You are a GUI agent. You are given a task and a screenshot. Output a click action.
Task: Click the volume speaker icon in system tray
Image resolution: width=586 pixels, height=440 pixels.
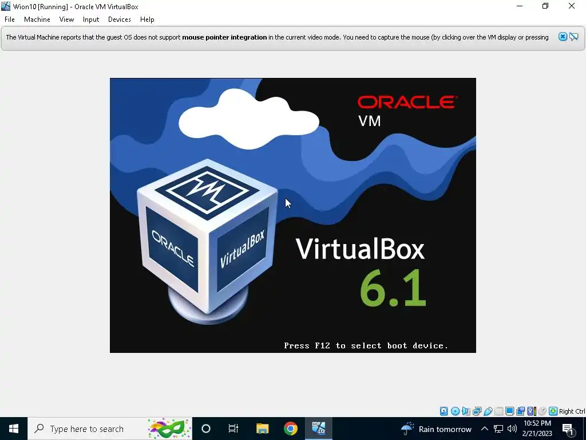pos(512,429)
